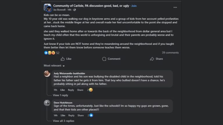Expand View 1 reply under Judy's comment

60,95
